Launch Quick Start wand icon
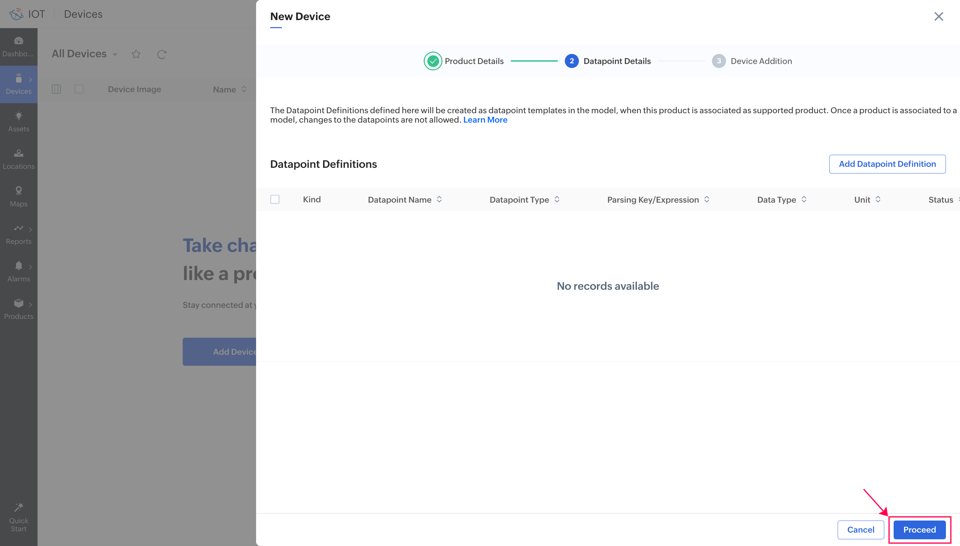 pos(18,507)
